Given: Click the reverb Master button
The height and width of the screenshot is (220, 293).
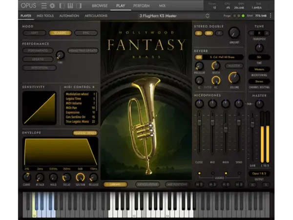Looking at the screenshot, I should click(234, 66).
